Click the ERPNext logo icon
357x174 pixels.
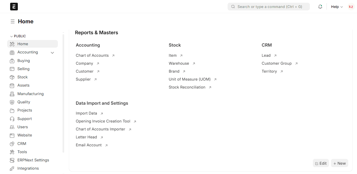point(14,7)
